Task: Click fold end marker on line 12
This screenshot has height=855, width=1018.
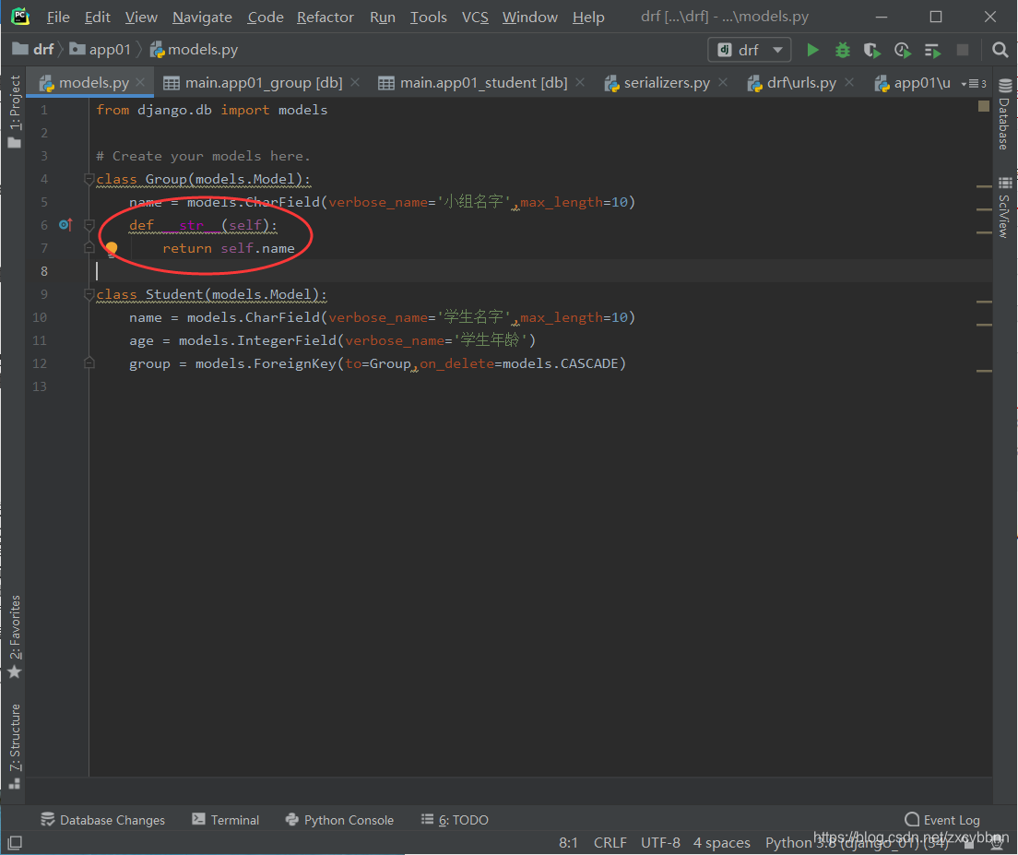Action: coord(89,363)
